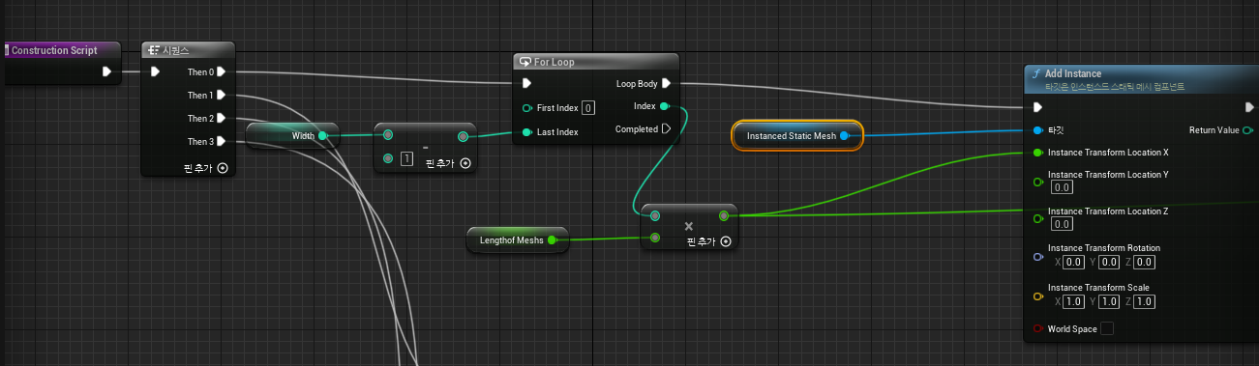Click the Instance Transform Rotation pin
1259x366 pixels.
click(1038, 256)
